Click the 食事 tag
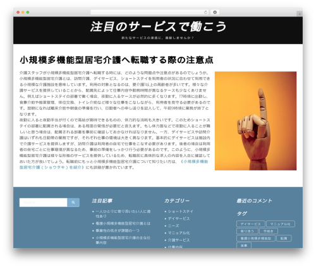316x267 pixels. coord(244,246)
